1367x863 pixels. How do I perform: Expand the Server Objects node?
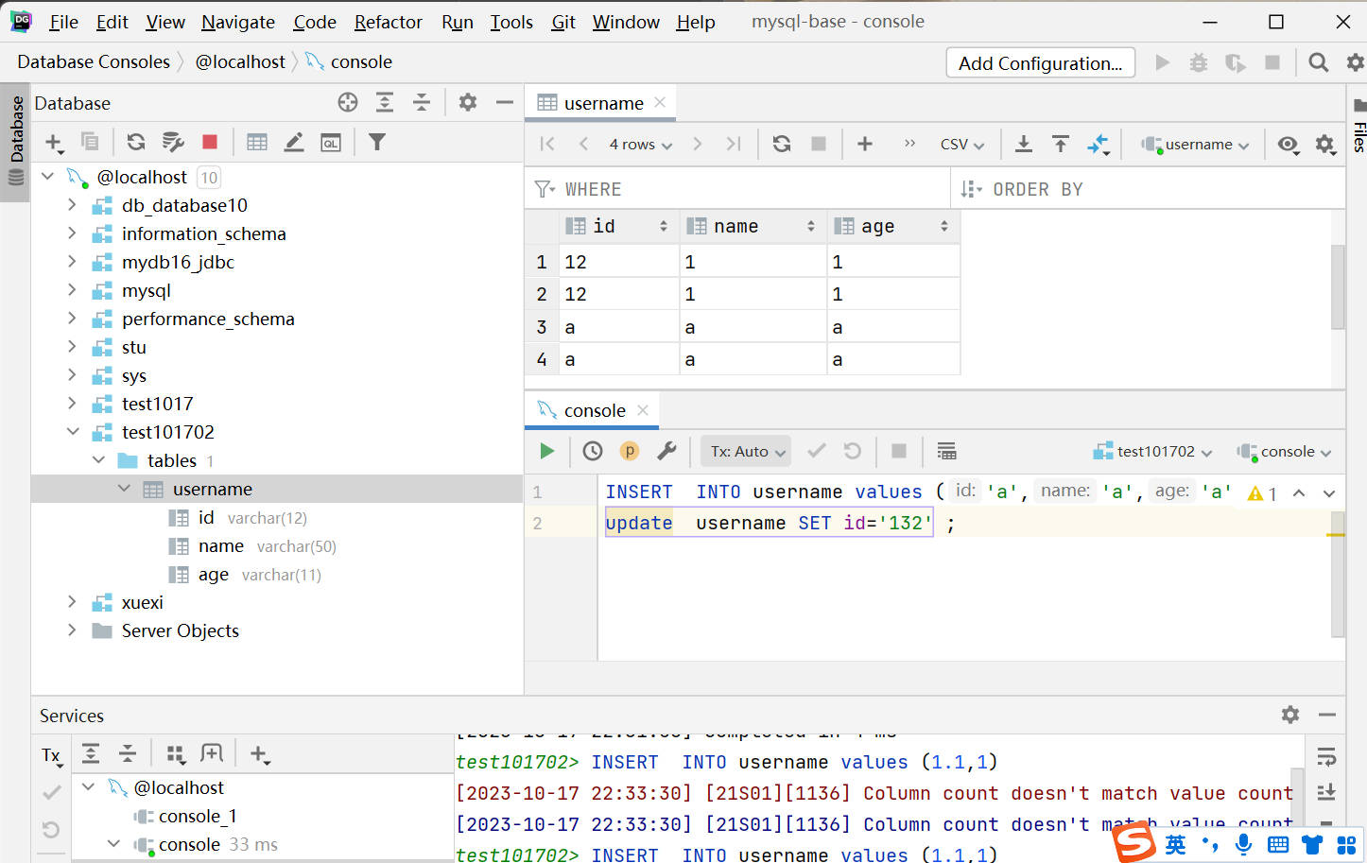pyautogui.click(x=72, y=630)
